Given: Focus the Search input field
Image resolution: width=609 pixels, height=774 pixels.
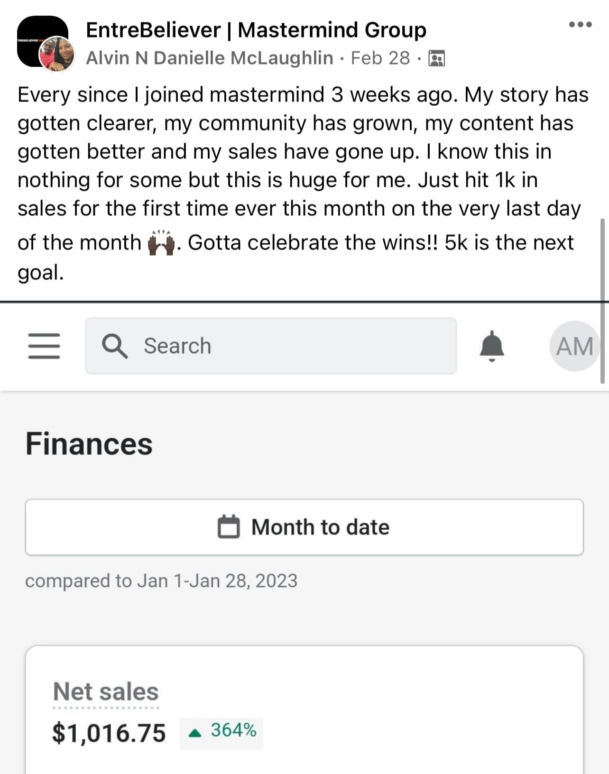Looking at the screenshot, I should (x=285, y=346).
